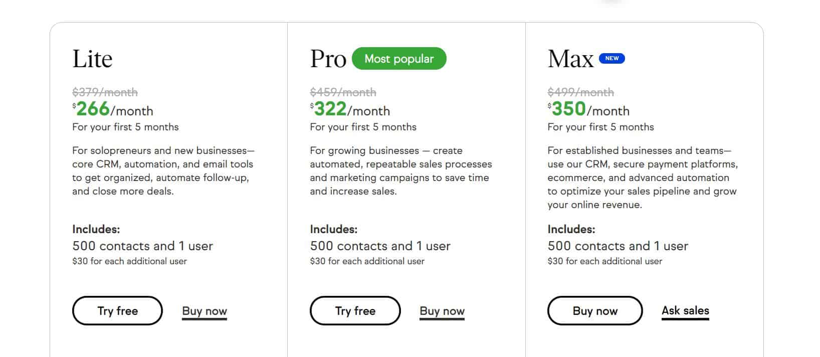Image resolution: width=820 pixels, height=357 pixels.
Task: Click the $350/month Max price
Action: click(588, 109)
